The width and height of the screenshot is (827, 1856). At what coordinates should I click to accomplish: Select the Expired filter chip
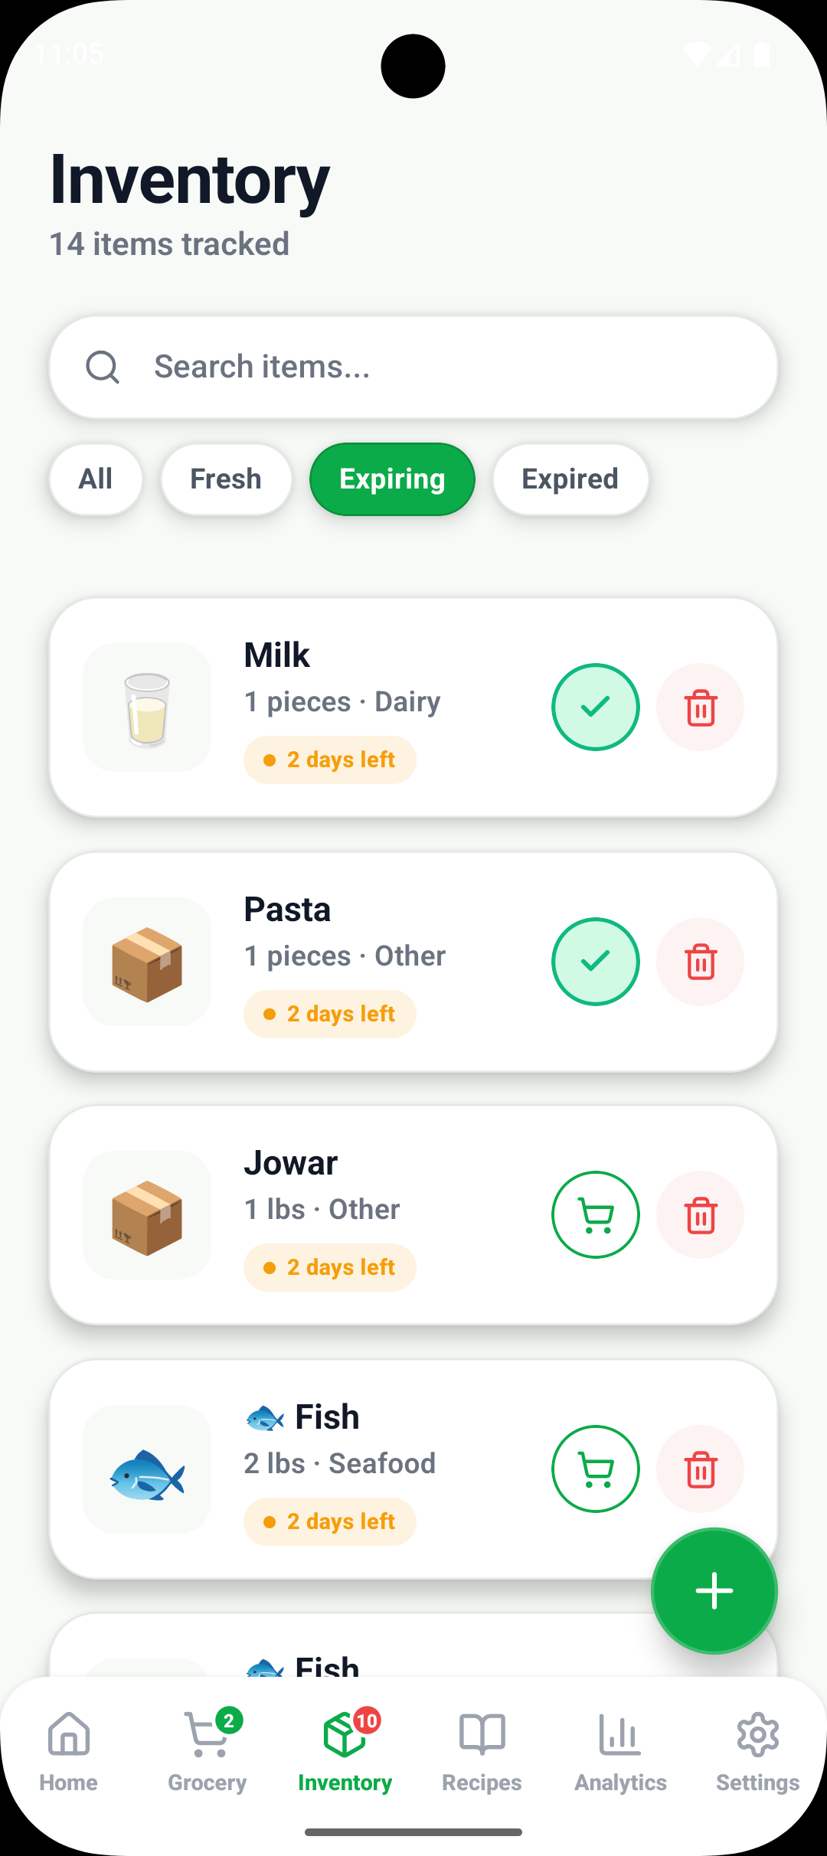570,479
